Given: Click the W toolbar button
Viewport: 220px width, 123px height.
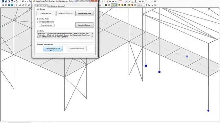Looking at the screenshot, I should pyautogui.click(x=155, y=5).
